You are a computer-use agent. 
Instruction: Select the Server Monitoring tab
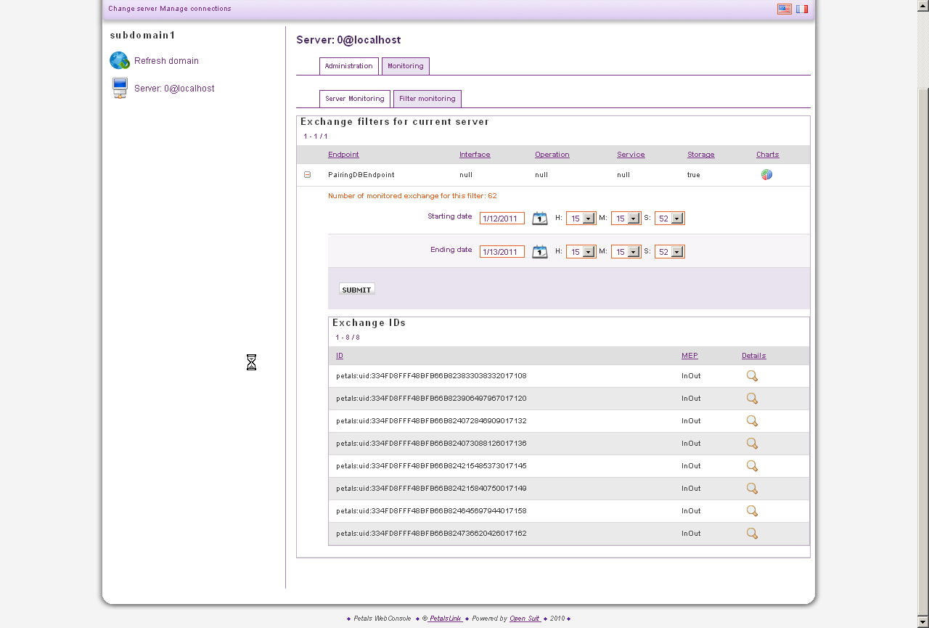click(355, 99)
